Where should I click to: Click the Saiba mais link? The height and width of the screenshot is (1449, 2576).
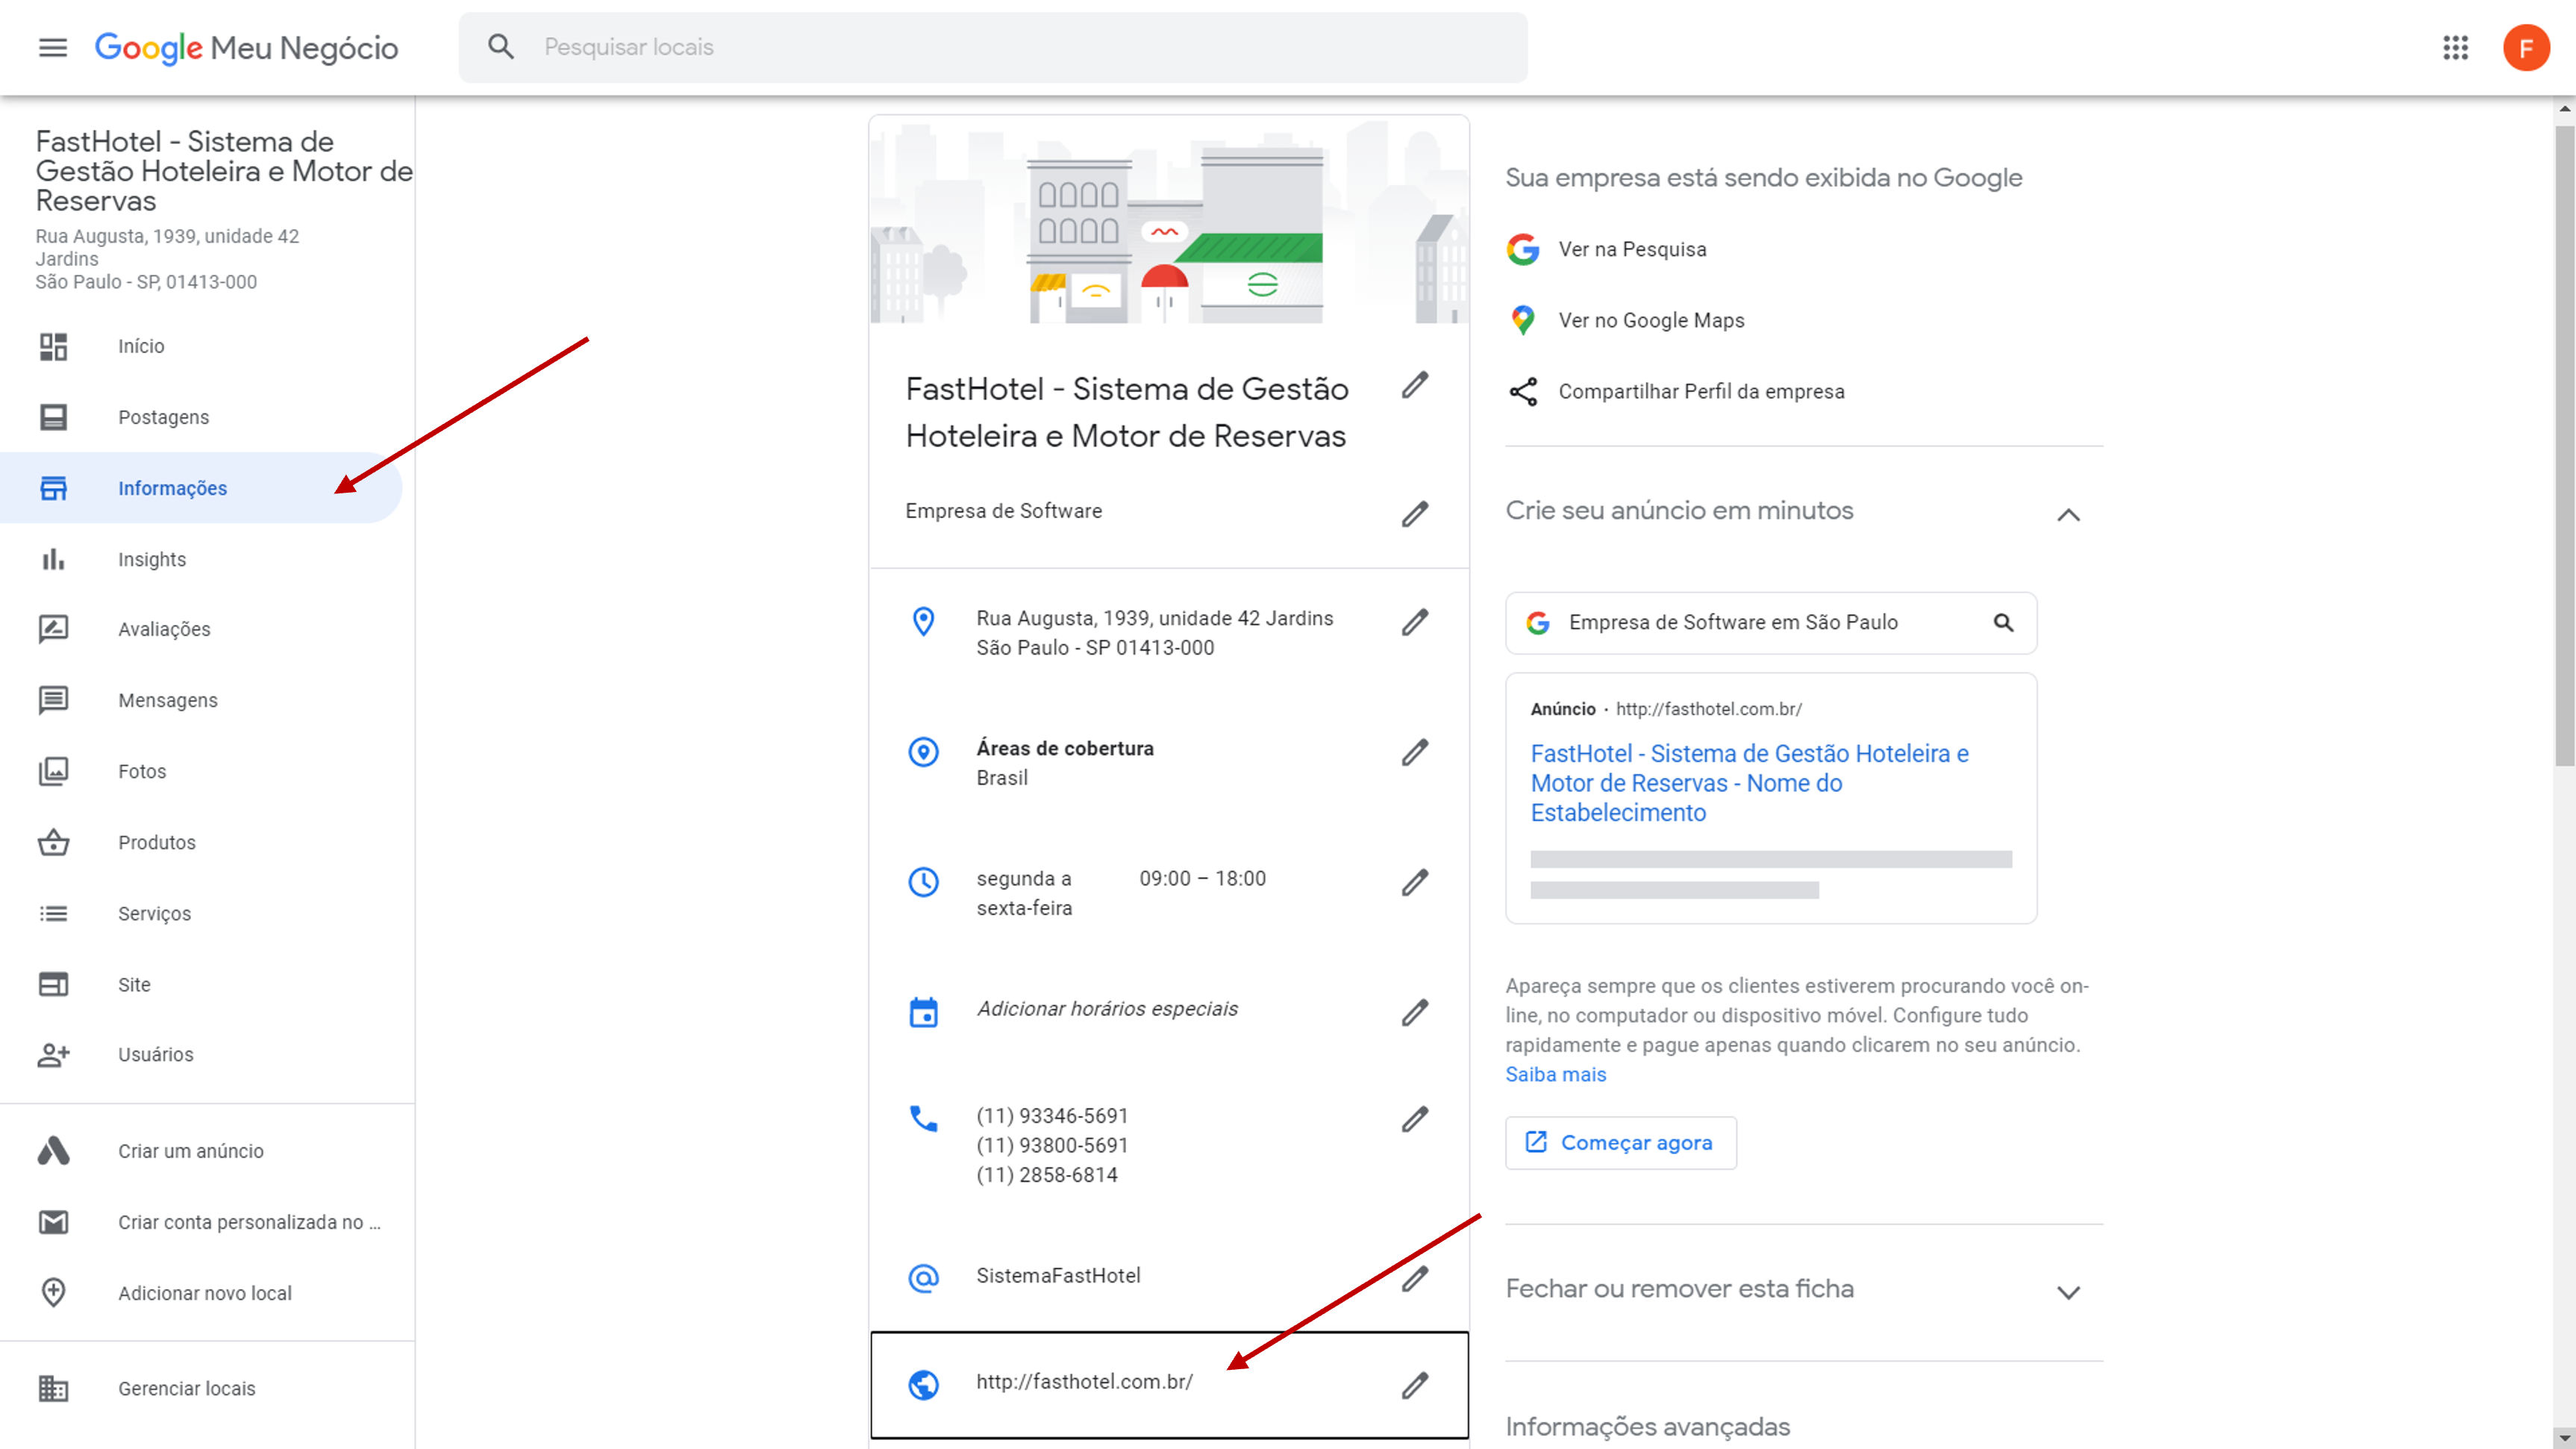(1556, 1075)
